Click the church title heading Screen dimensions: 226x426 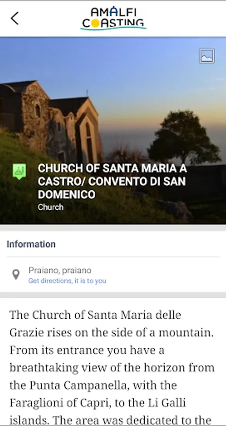113,181
